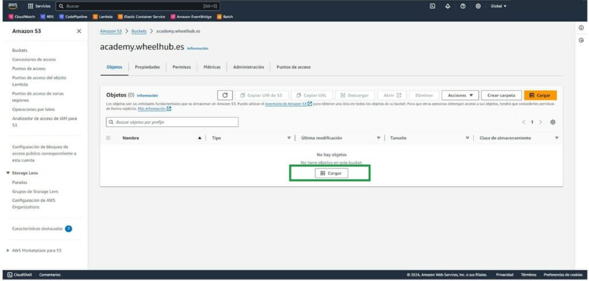Click the Crear carpeta button
589x281 pixels.
point(502,95)
